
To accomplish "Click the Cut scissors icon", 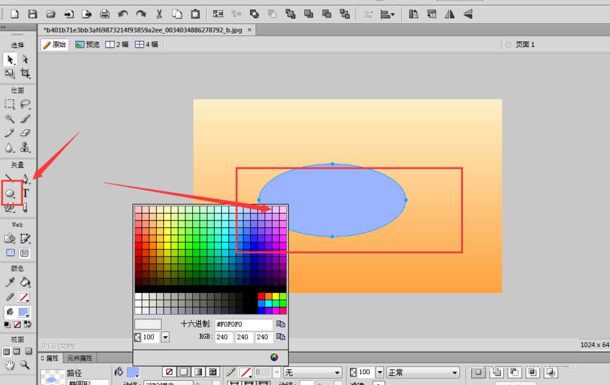I will point(159,15).
